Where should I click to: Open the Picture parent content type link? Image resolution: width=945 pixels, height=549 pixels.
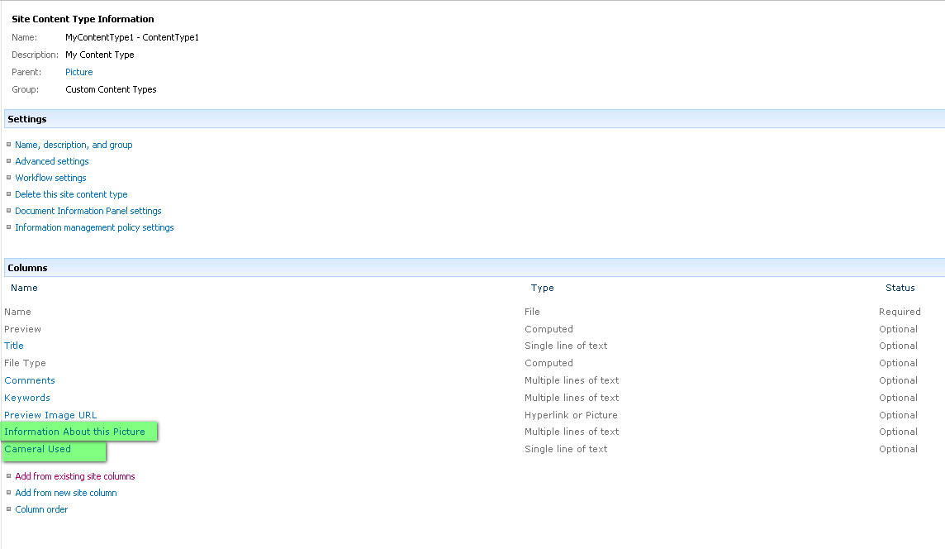(x=79, y=72)
